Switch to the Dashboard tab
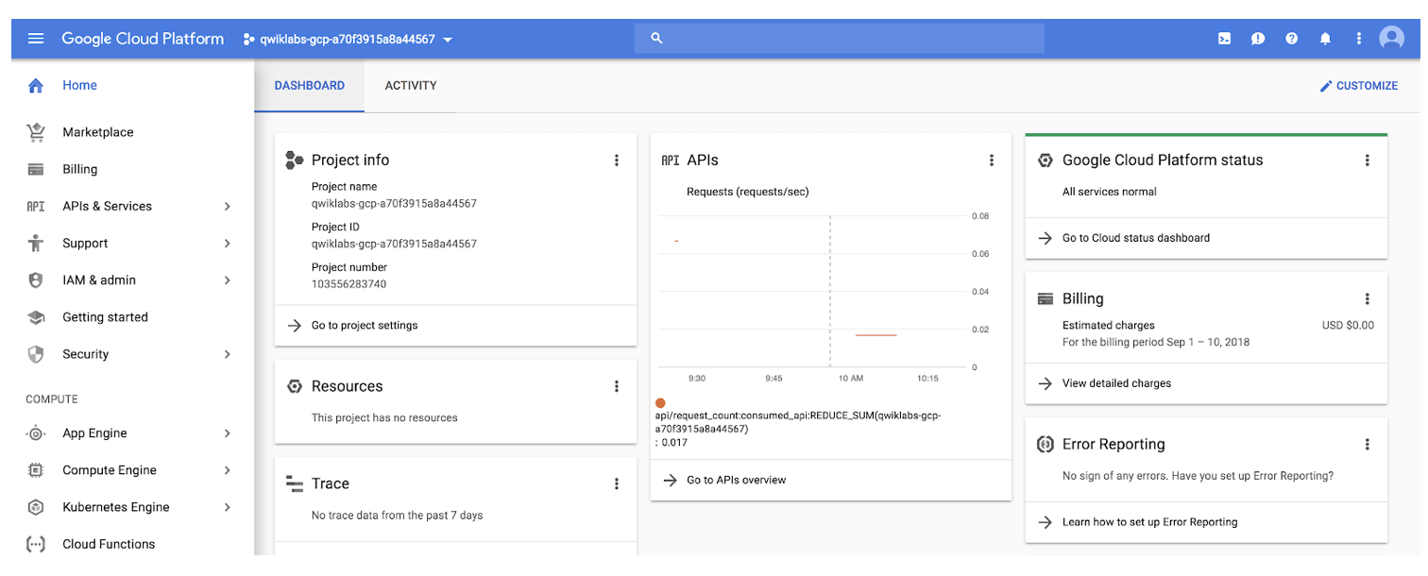1428x576 pixels. [310, 86]
